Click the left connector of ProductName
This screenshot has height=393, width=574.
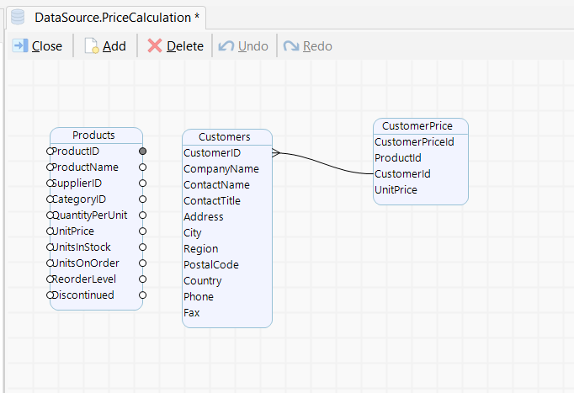tap(50, 167)
